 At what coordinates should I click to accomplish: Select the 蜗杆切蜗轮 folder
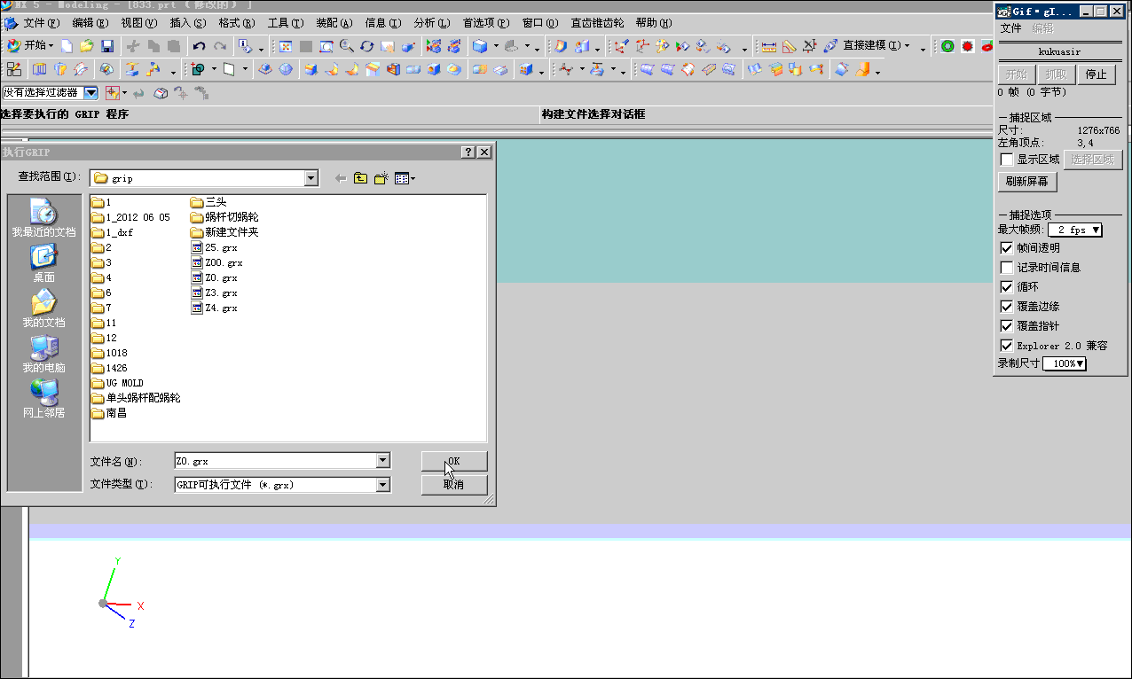[225, 217]
